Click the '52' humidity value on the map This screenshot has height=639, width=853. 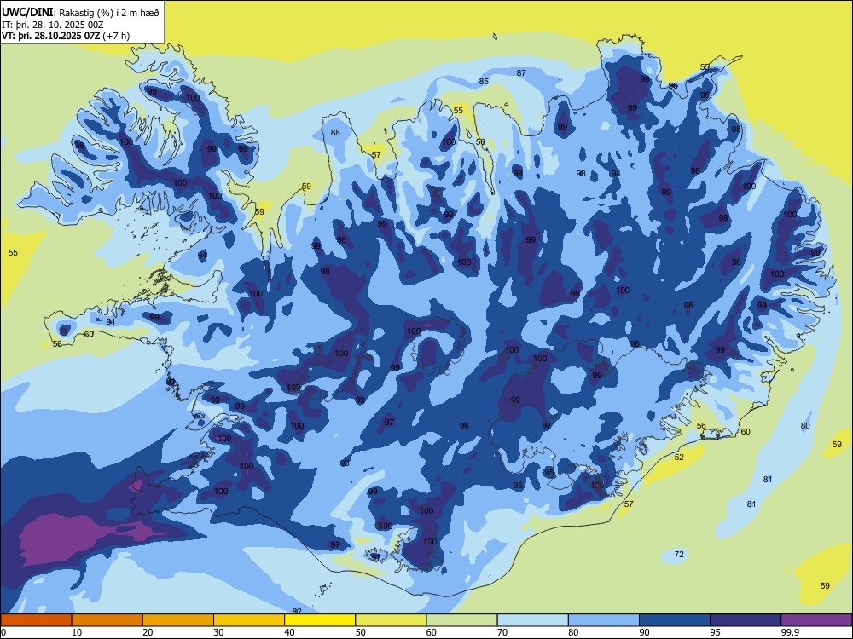pos(679,457)
